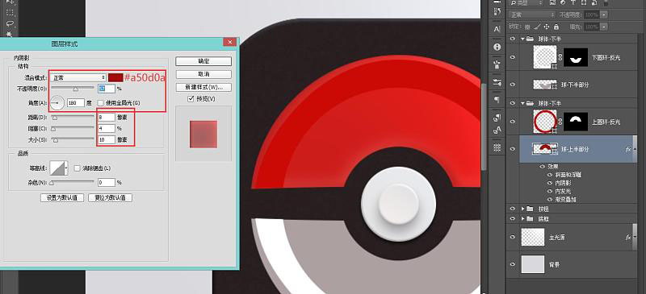Click the lock position icon
The image size is (646, 294).
pos(547,27)
